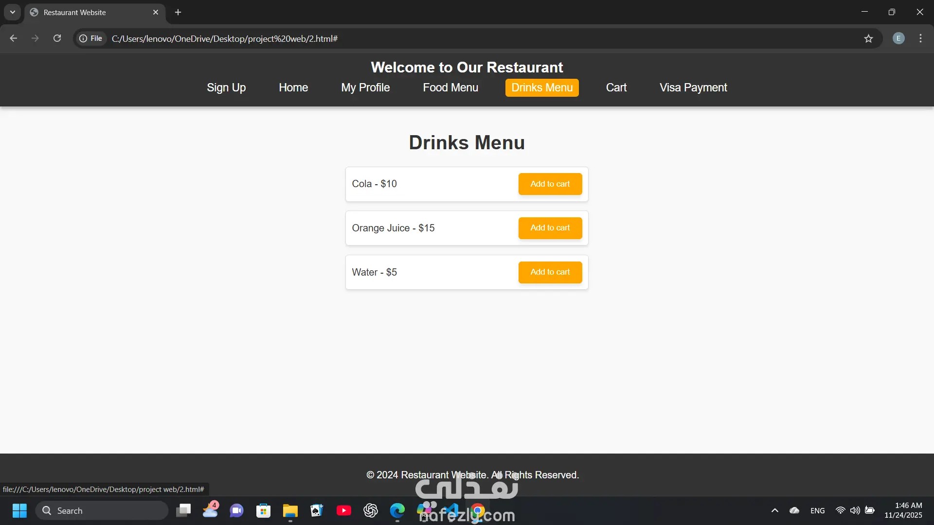
Task: Open new browser tab
Action: [x=178, y=12]
